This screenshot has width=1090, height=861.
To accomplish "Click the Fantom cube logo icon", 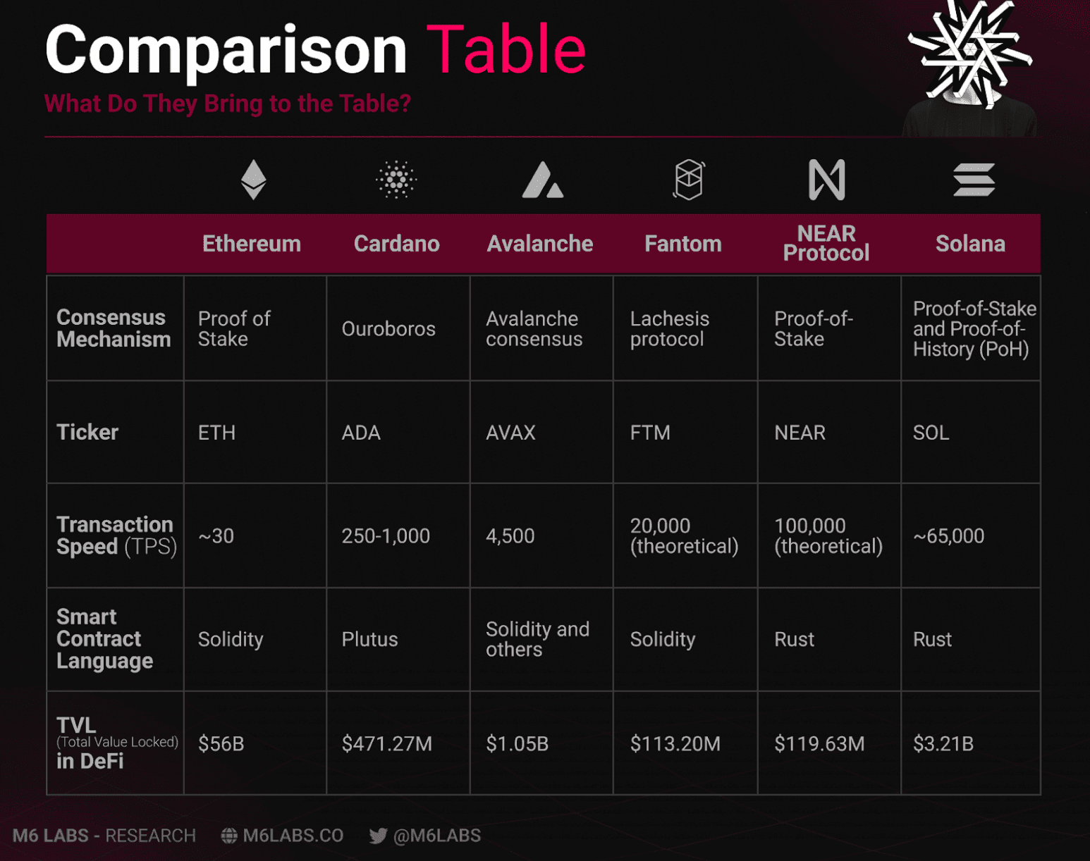I will click(x=688, y=179).
